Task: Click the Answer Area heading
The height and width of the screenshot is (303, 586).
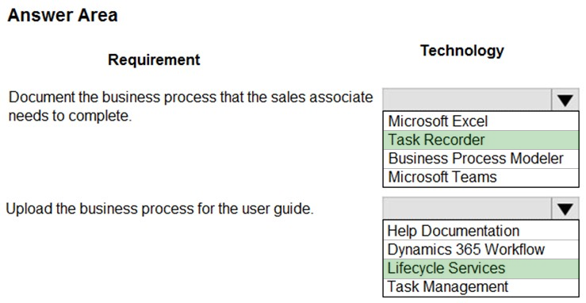Action: coord(63,16)
